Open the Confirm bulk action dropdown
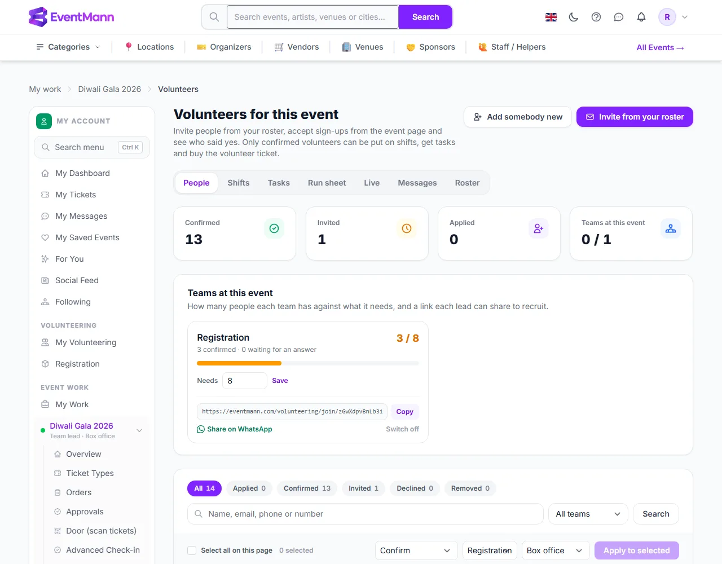 [x=417, y=550]
